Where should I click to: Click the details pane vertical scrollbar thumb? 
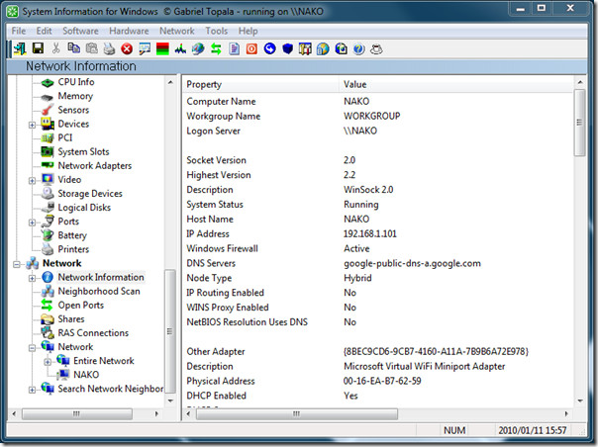[580, 123]
